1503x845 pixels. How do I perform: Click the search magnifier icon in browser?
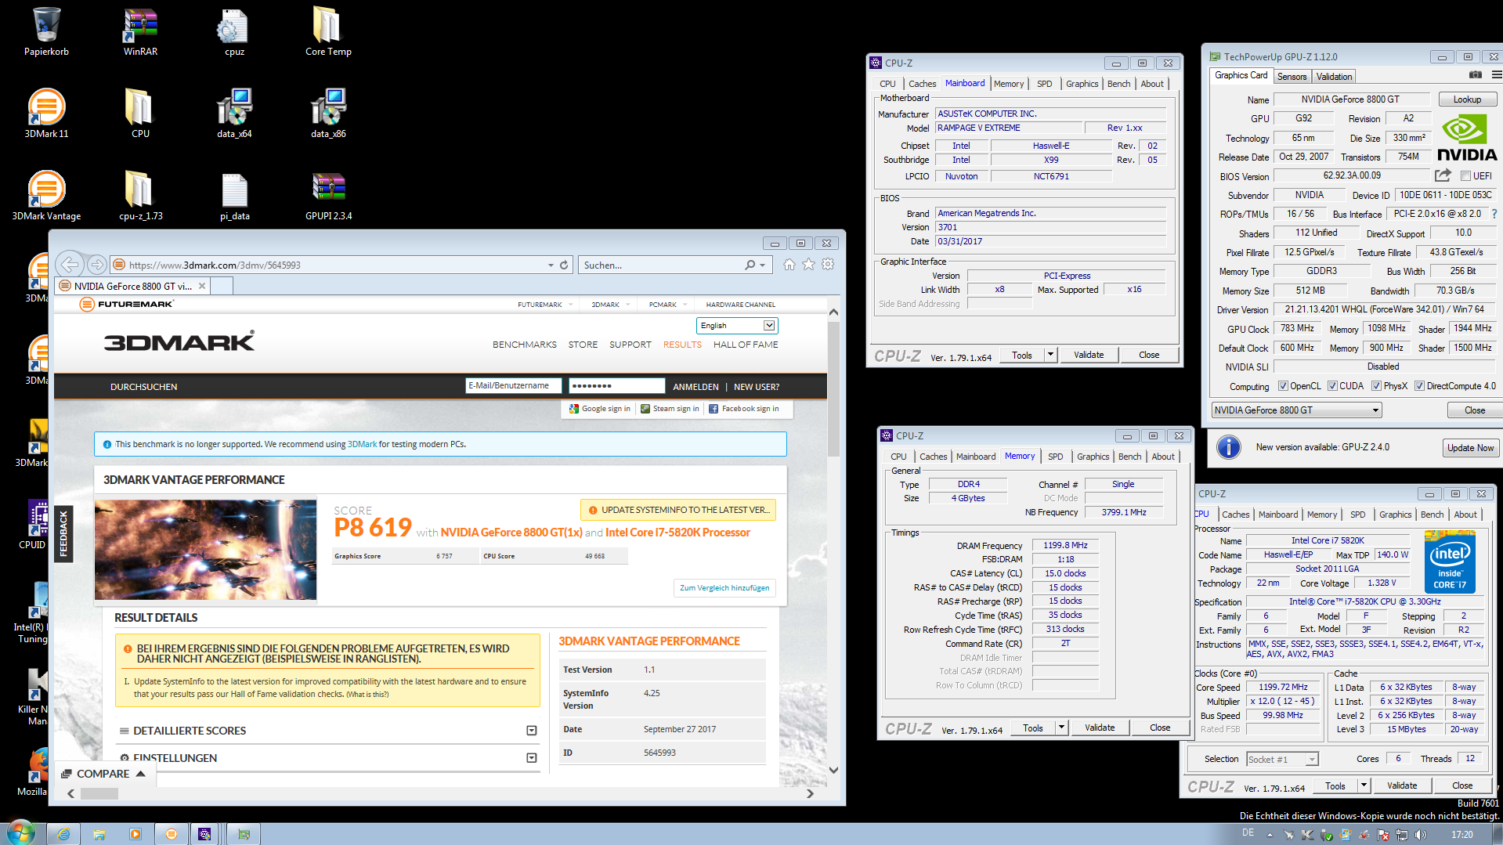(750, 265)
